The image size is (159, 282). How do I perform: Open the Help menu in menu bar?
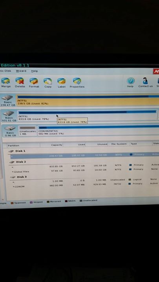(x=35, y=71)
